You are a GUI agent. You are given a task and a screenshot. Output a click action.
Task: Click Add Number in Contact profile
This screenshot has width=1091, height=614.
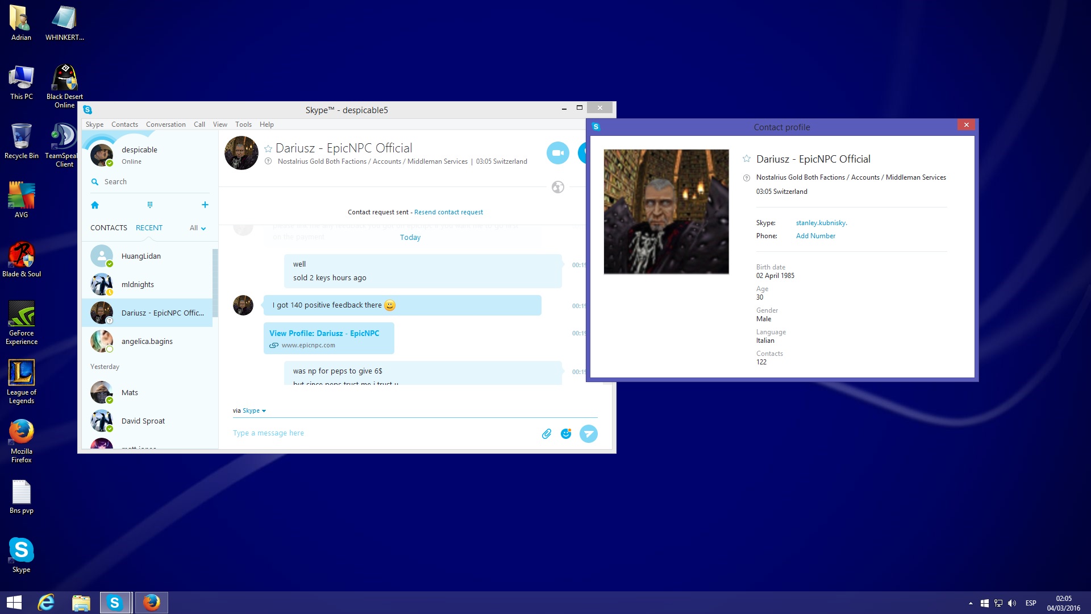[x=815, y=236]
